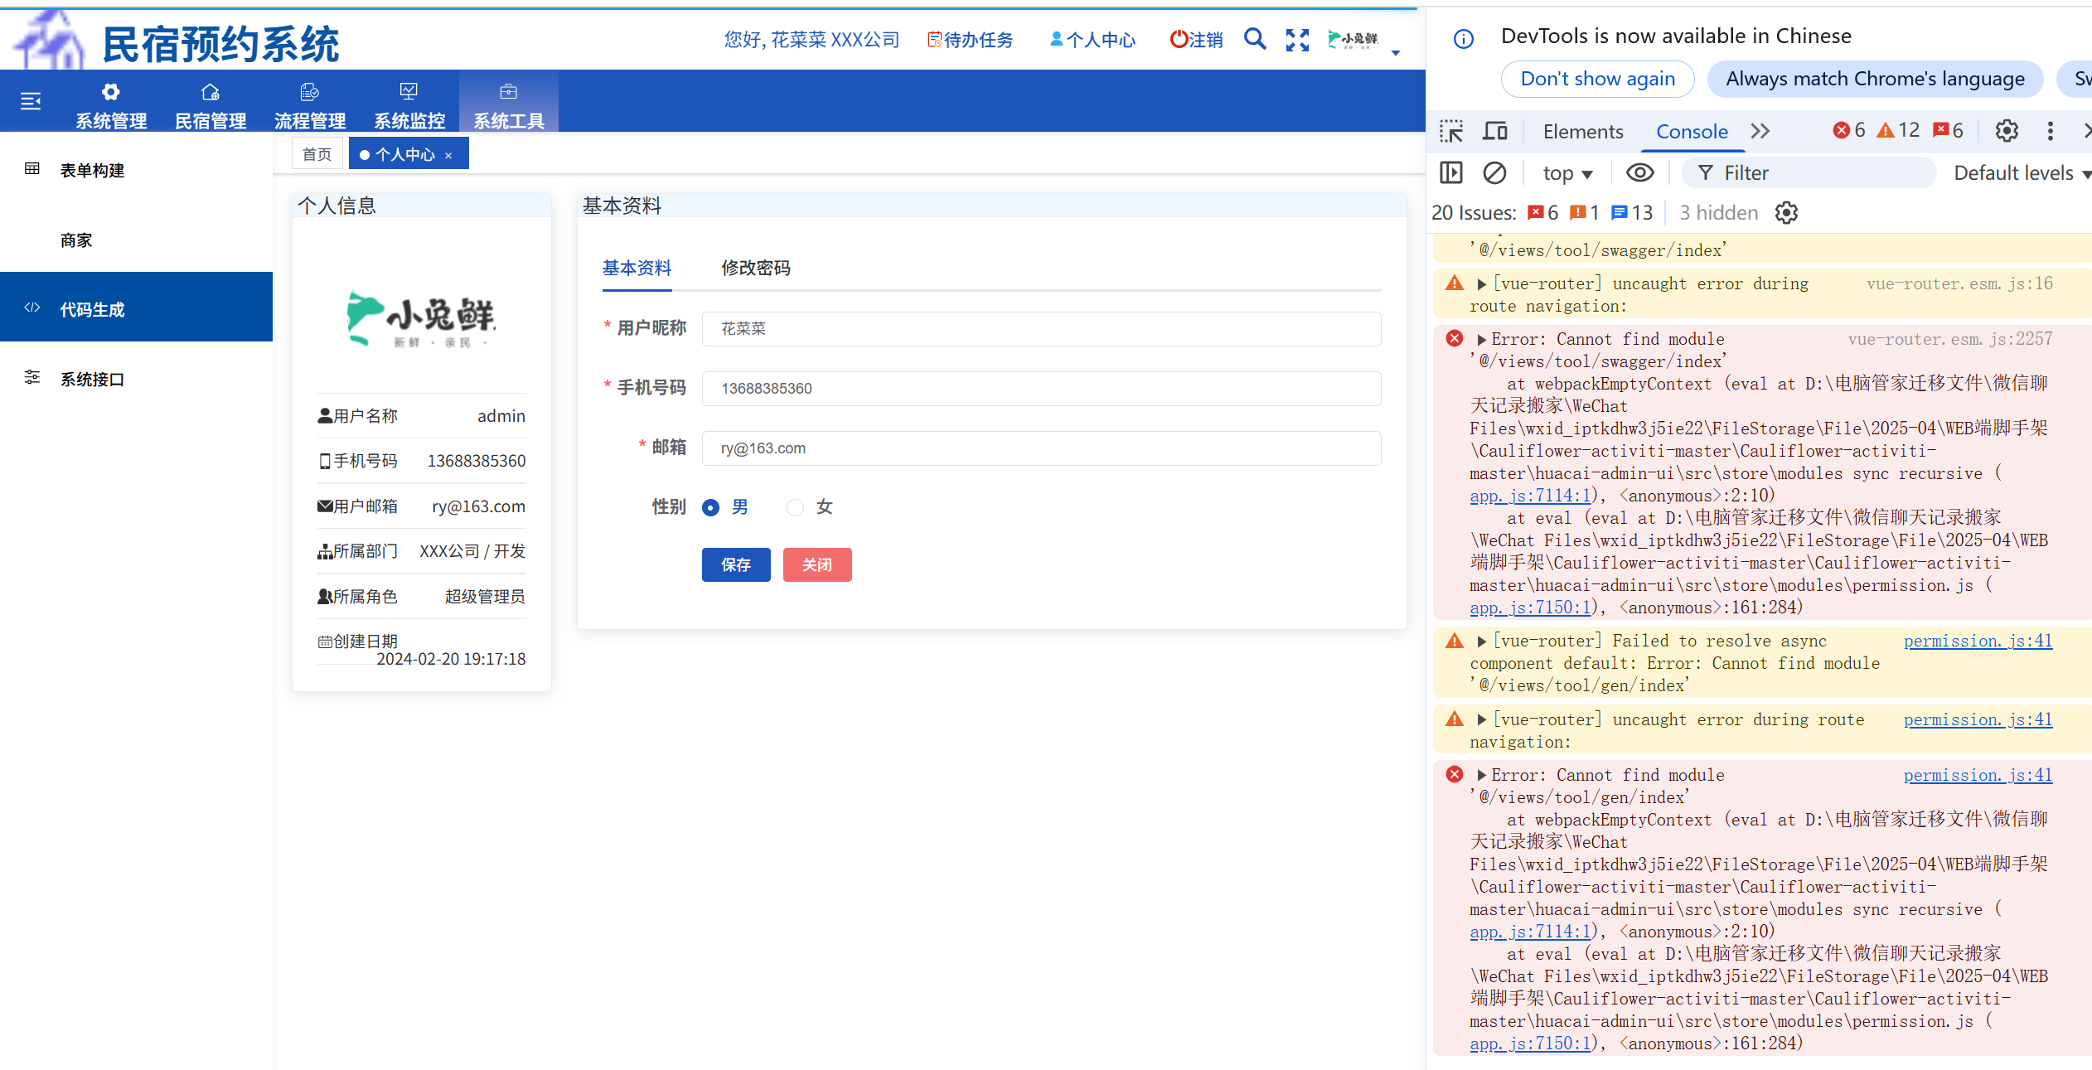The image size is (2092, 1070).
Task: Click the live expression eye icon
Action: pyautogui.click(x=1639, y=172)
